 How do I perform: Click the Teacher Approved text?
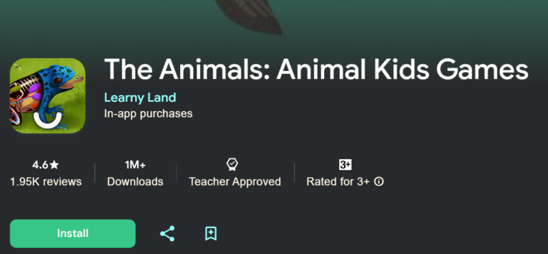(235, 182)
